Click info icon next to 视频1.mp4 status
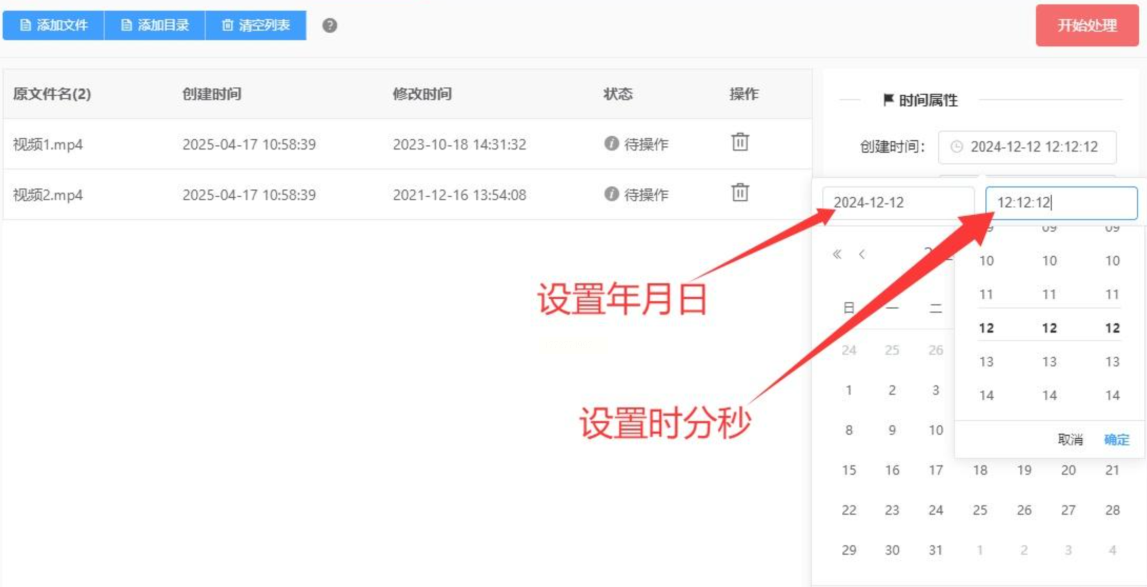The image size is (1147, 587). point(611,143)
